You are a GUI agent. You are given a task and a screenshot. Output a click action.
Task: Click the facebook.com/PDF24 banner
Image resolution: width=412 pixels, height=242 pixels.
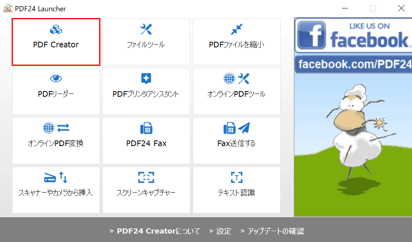[x=353, y=64]
